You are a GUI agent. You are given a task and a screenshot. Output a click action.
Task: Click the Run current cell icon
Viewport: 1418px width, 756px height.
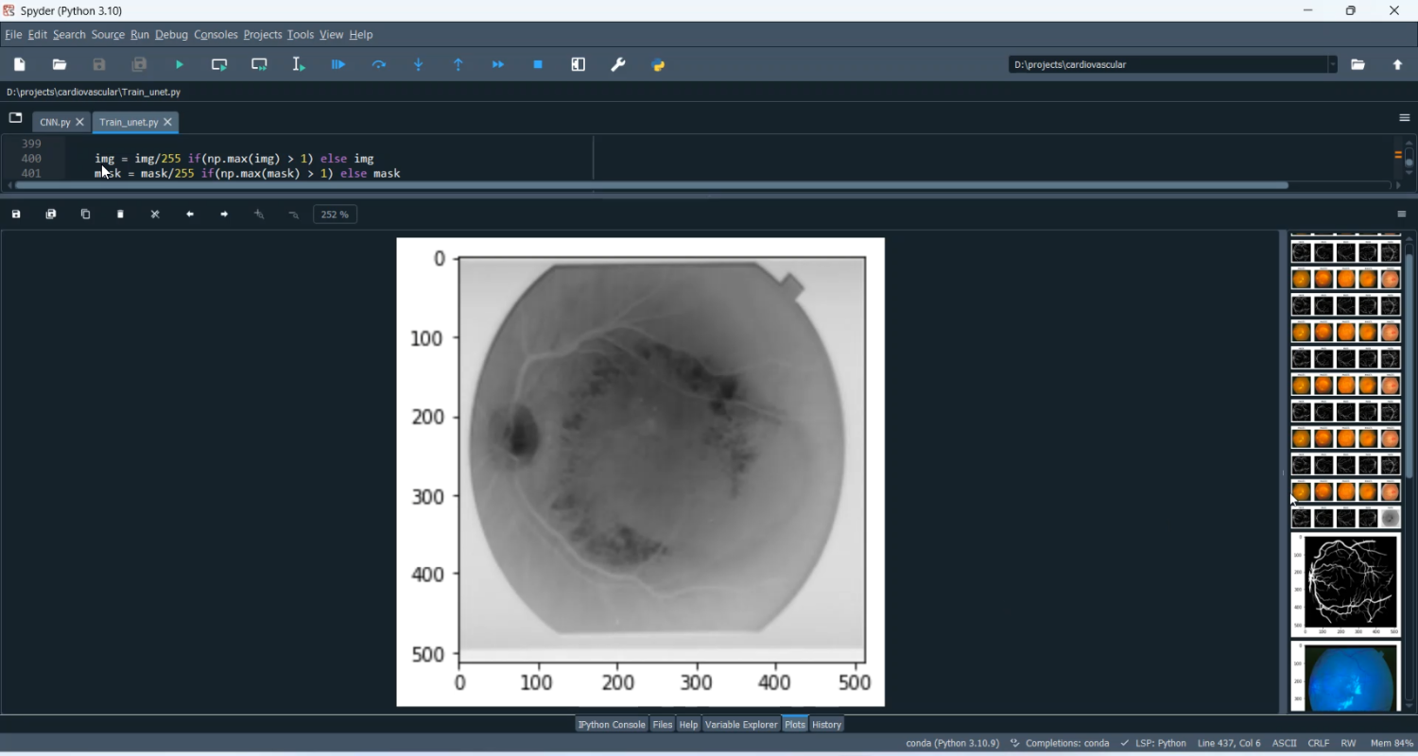[219, 65]
